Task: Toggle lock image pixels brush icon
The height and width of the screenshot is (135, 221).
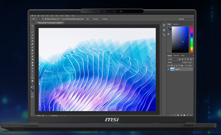Action: click(174, 66)
